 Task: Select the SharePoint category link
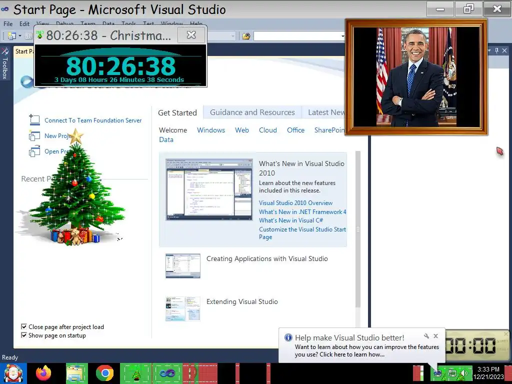(329, 130)
